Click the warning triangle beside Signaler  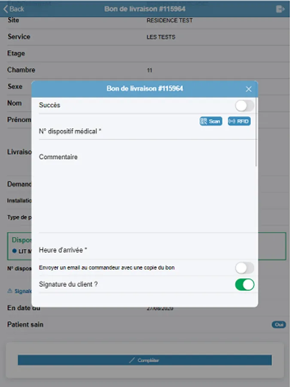coord(10,291)
